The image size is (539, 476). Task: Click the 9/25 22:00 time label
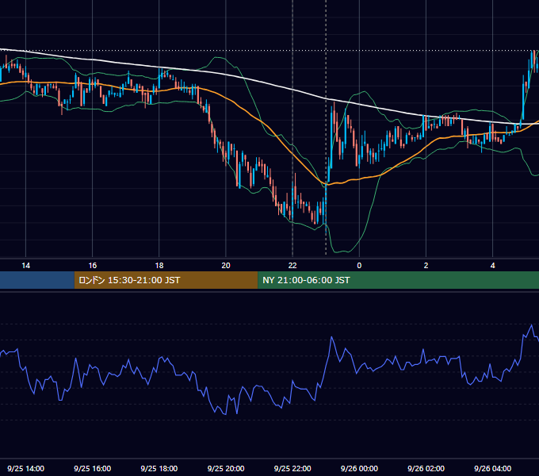292,468
